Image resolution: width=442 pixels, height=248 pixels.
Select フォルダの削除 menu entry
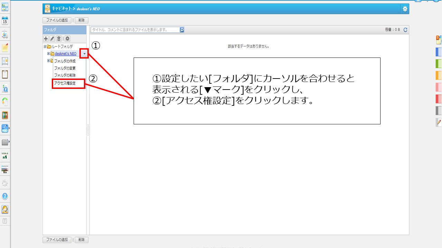pos(65,75)
